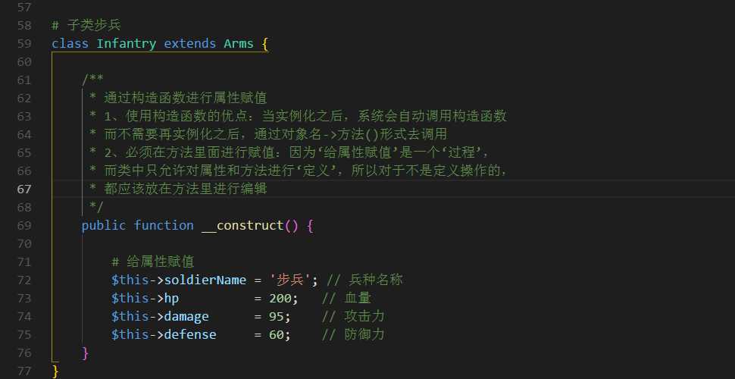735x379 pixels.
Task: Click the function keyword on line 69
Action: tap(164, 226)
